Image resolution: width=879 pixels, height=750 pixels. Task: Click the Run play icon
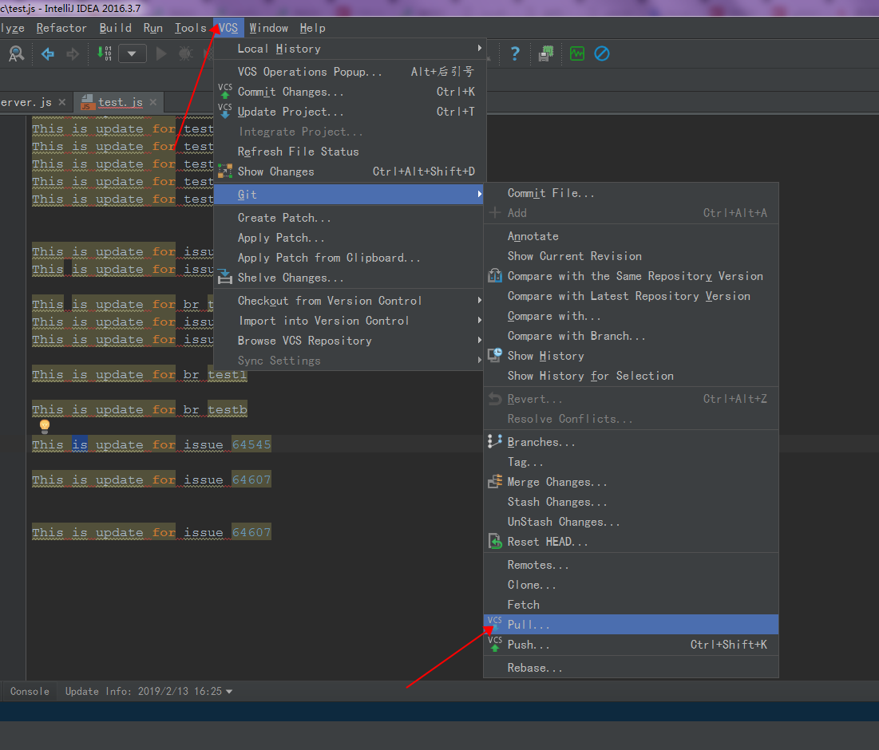tap(161, 53)
